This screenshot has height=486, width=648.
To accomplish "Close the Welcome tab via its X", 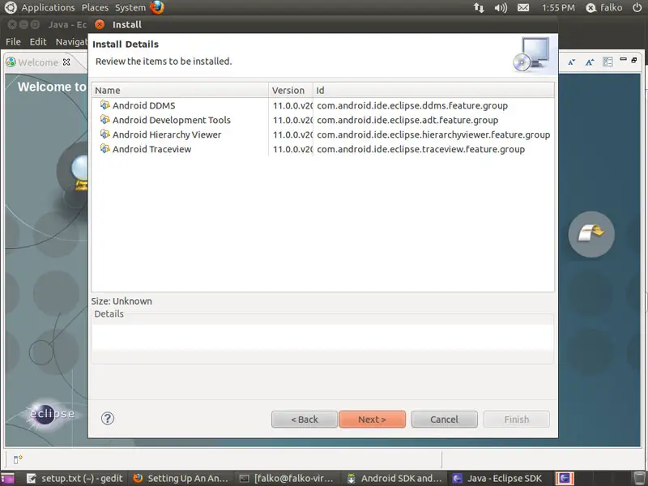I will pyautogui.click(x=66, y=62).
